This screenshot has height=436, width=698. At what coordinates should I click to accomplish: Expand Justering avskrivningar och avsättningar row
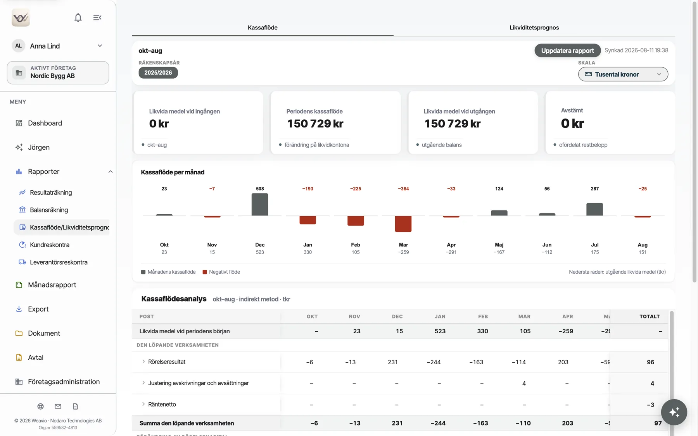[143, 383]
